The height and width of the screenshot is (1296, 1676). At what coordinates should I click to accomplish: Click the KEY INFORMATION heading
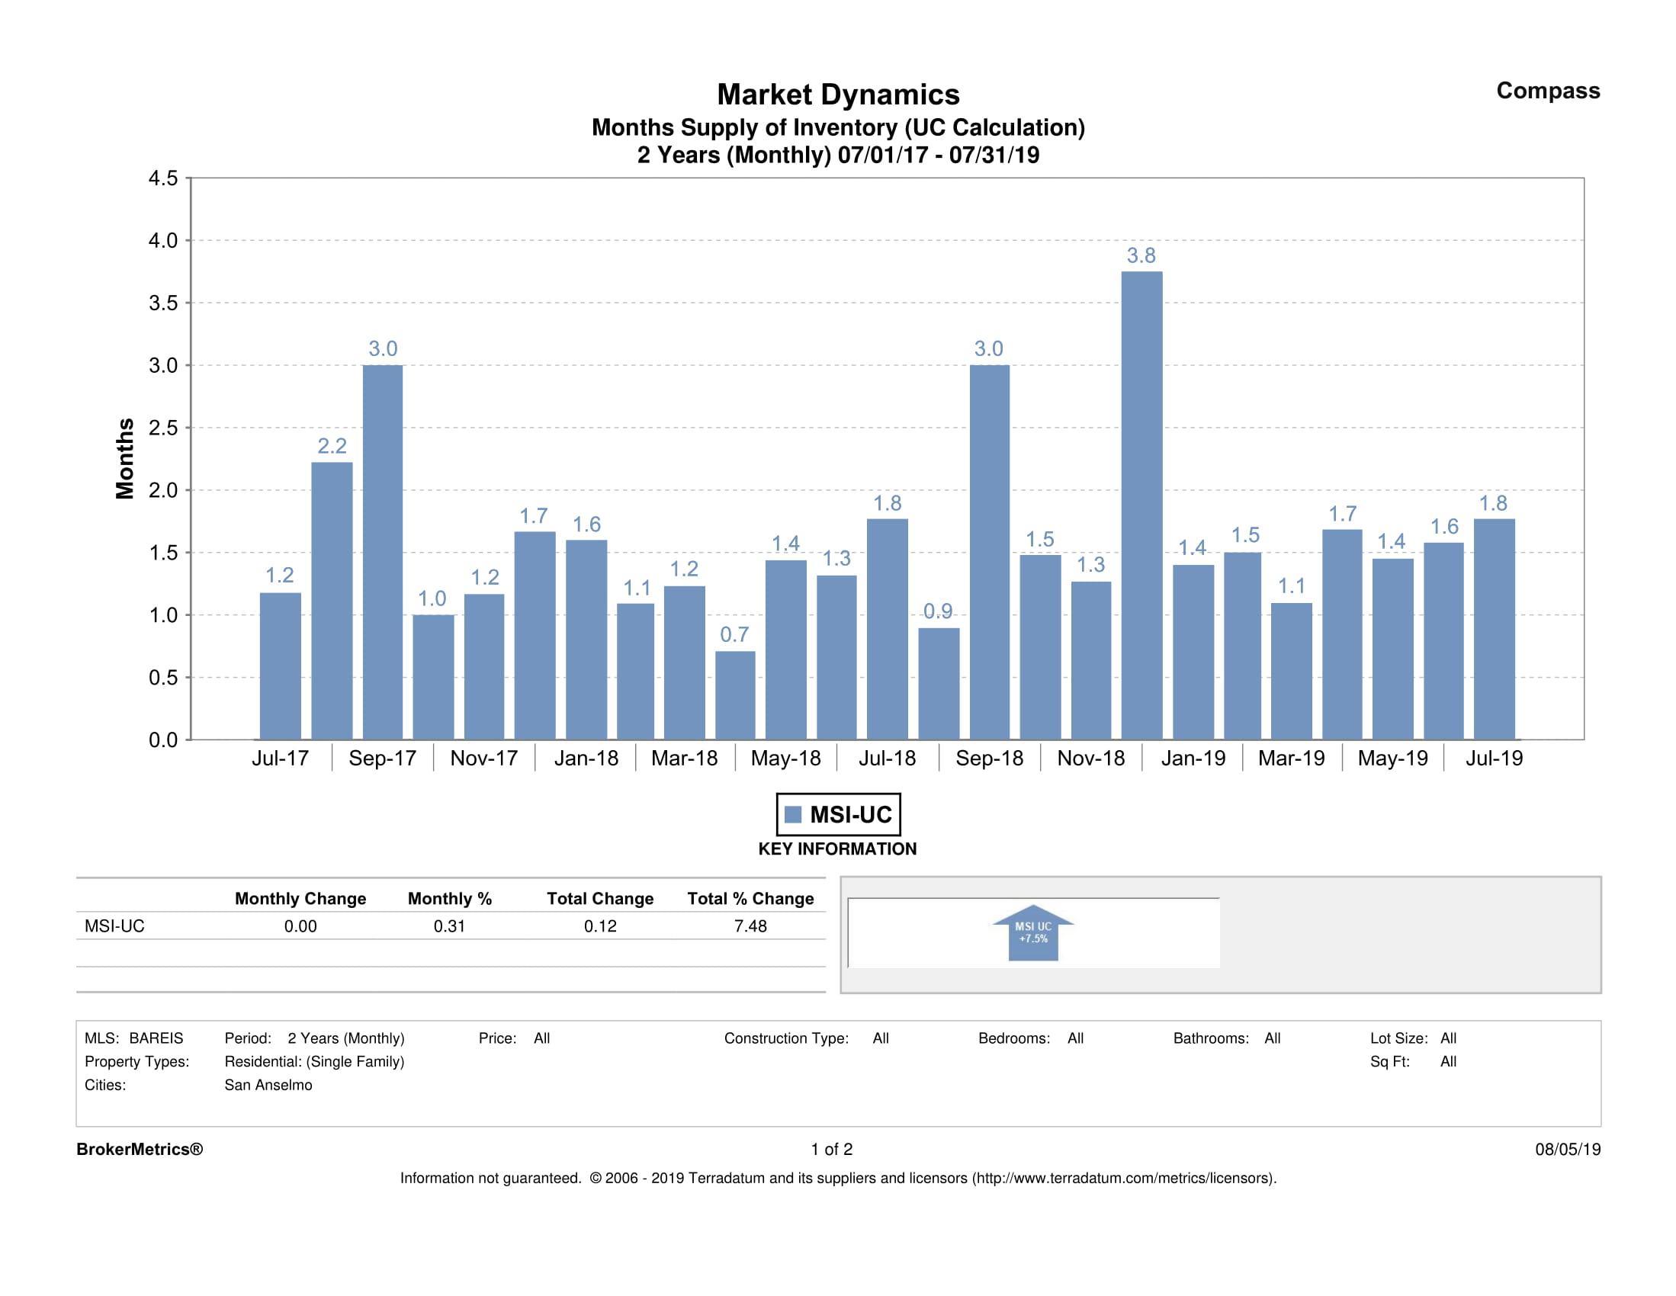pos(837,848)
